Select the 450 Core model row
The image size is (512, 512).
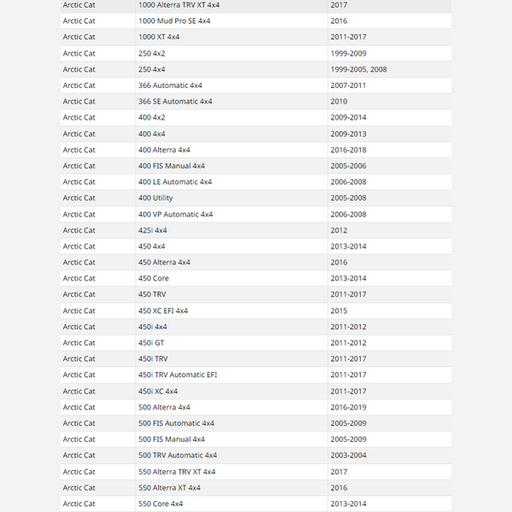point(256,278)
